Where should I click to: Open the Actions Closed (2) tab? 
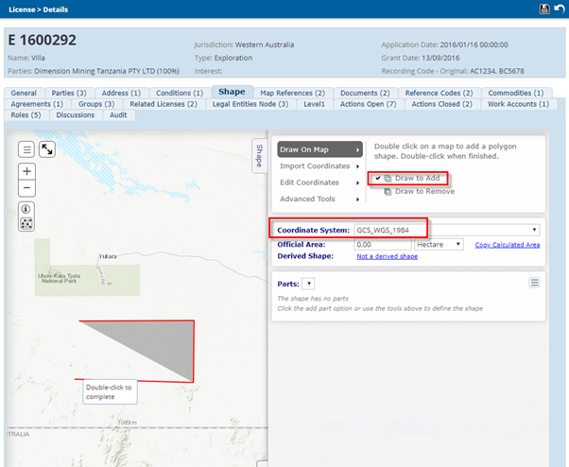click(x=442, y=104)
